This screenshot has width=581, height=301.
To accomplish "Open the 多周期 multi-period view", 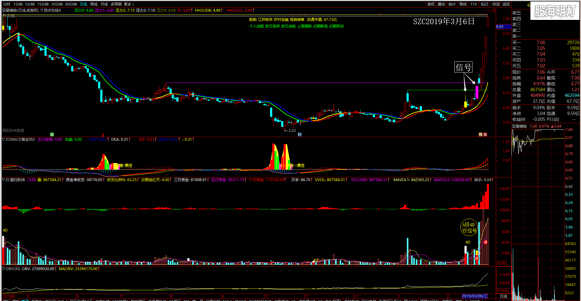I will pos(116,4).
